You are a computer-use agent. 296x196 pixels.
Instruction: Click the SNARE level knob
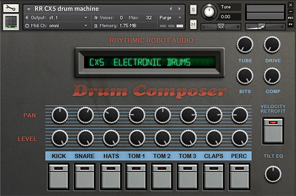(86, 138)
